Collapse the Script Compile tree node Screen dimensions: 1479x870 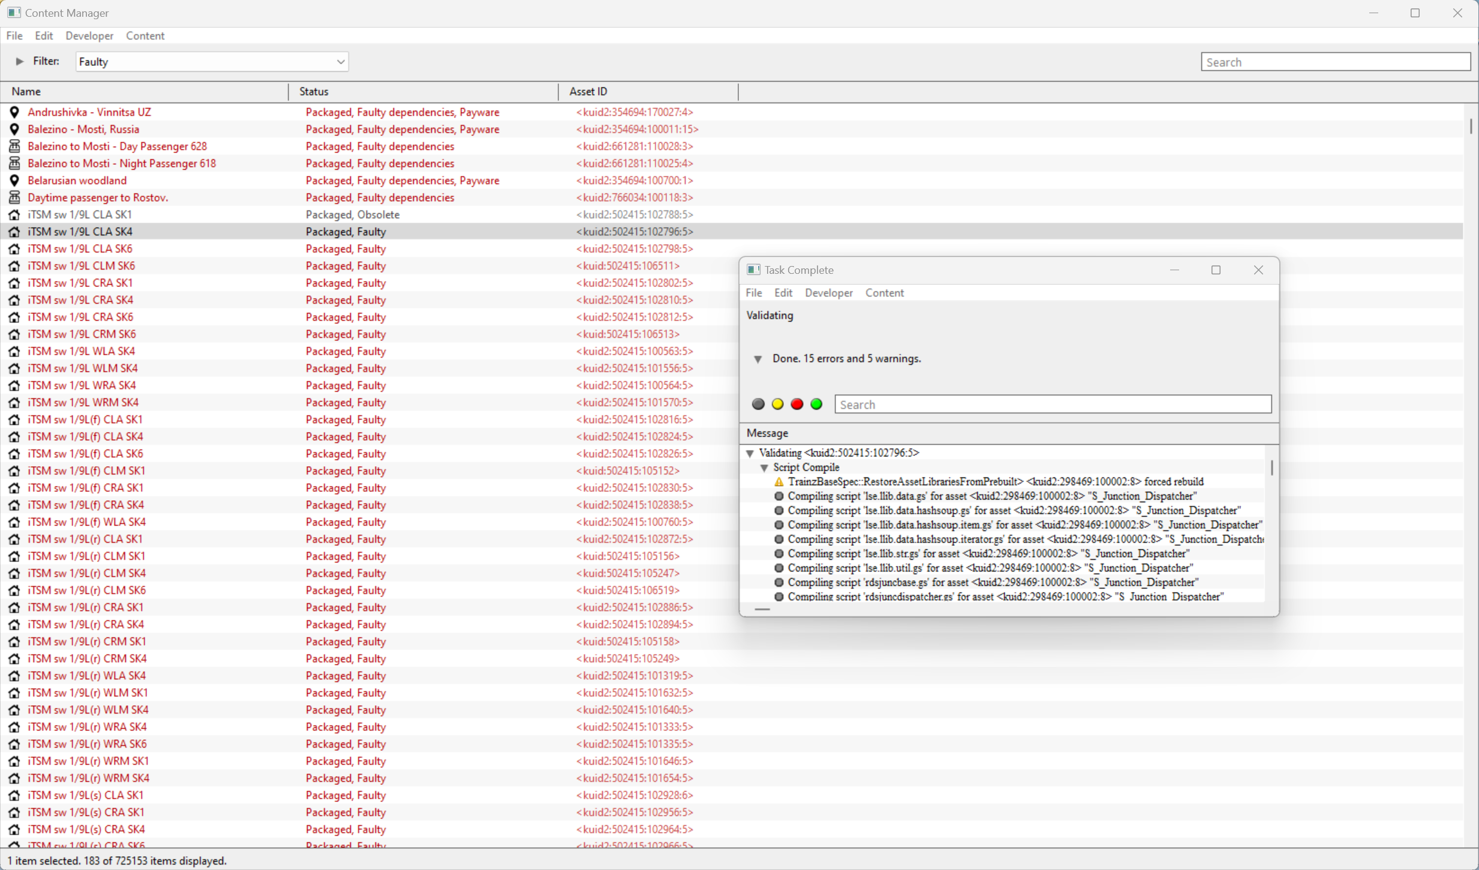tap(764, 467)
